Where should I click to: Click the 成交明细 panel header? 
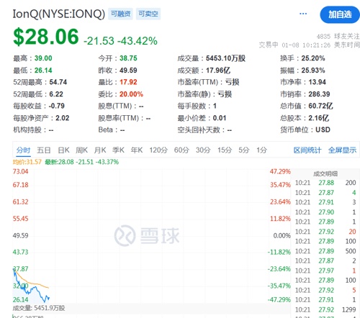tap(325, 174)
